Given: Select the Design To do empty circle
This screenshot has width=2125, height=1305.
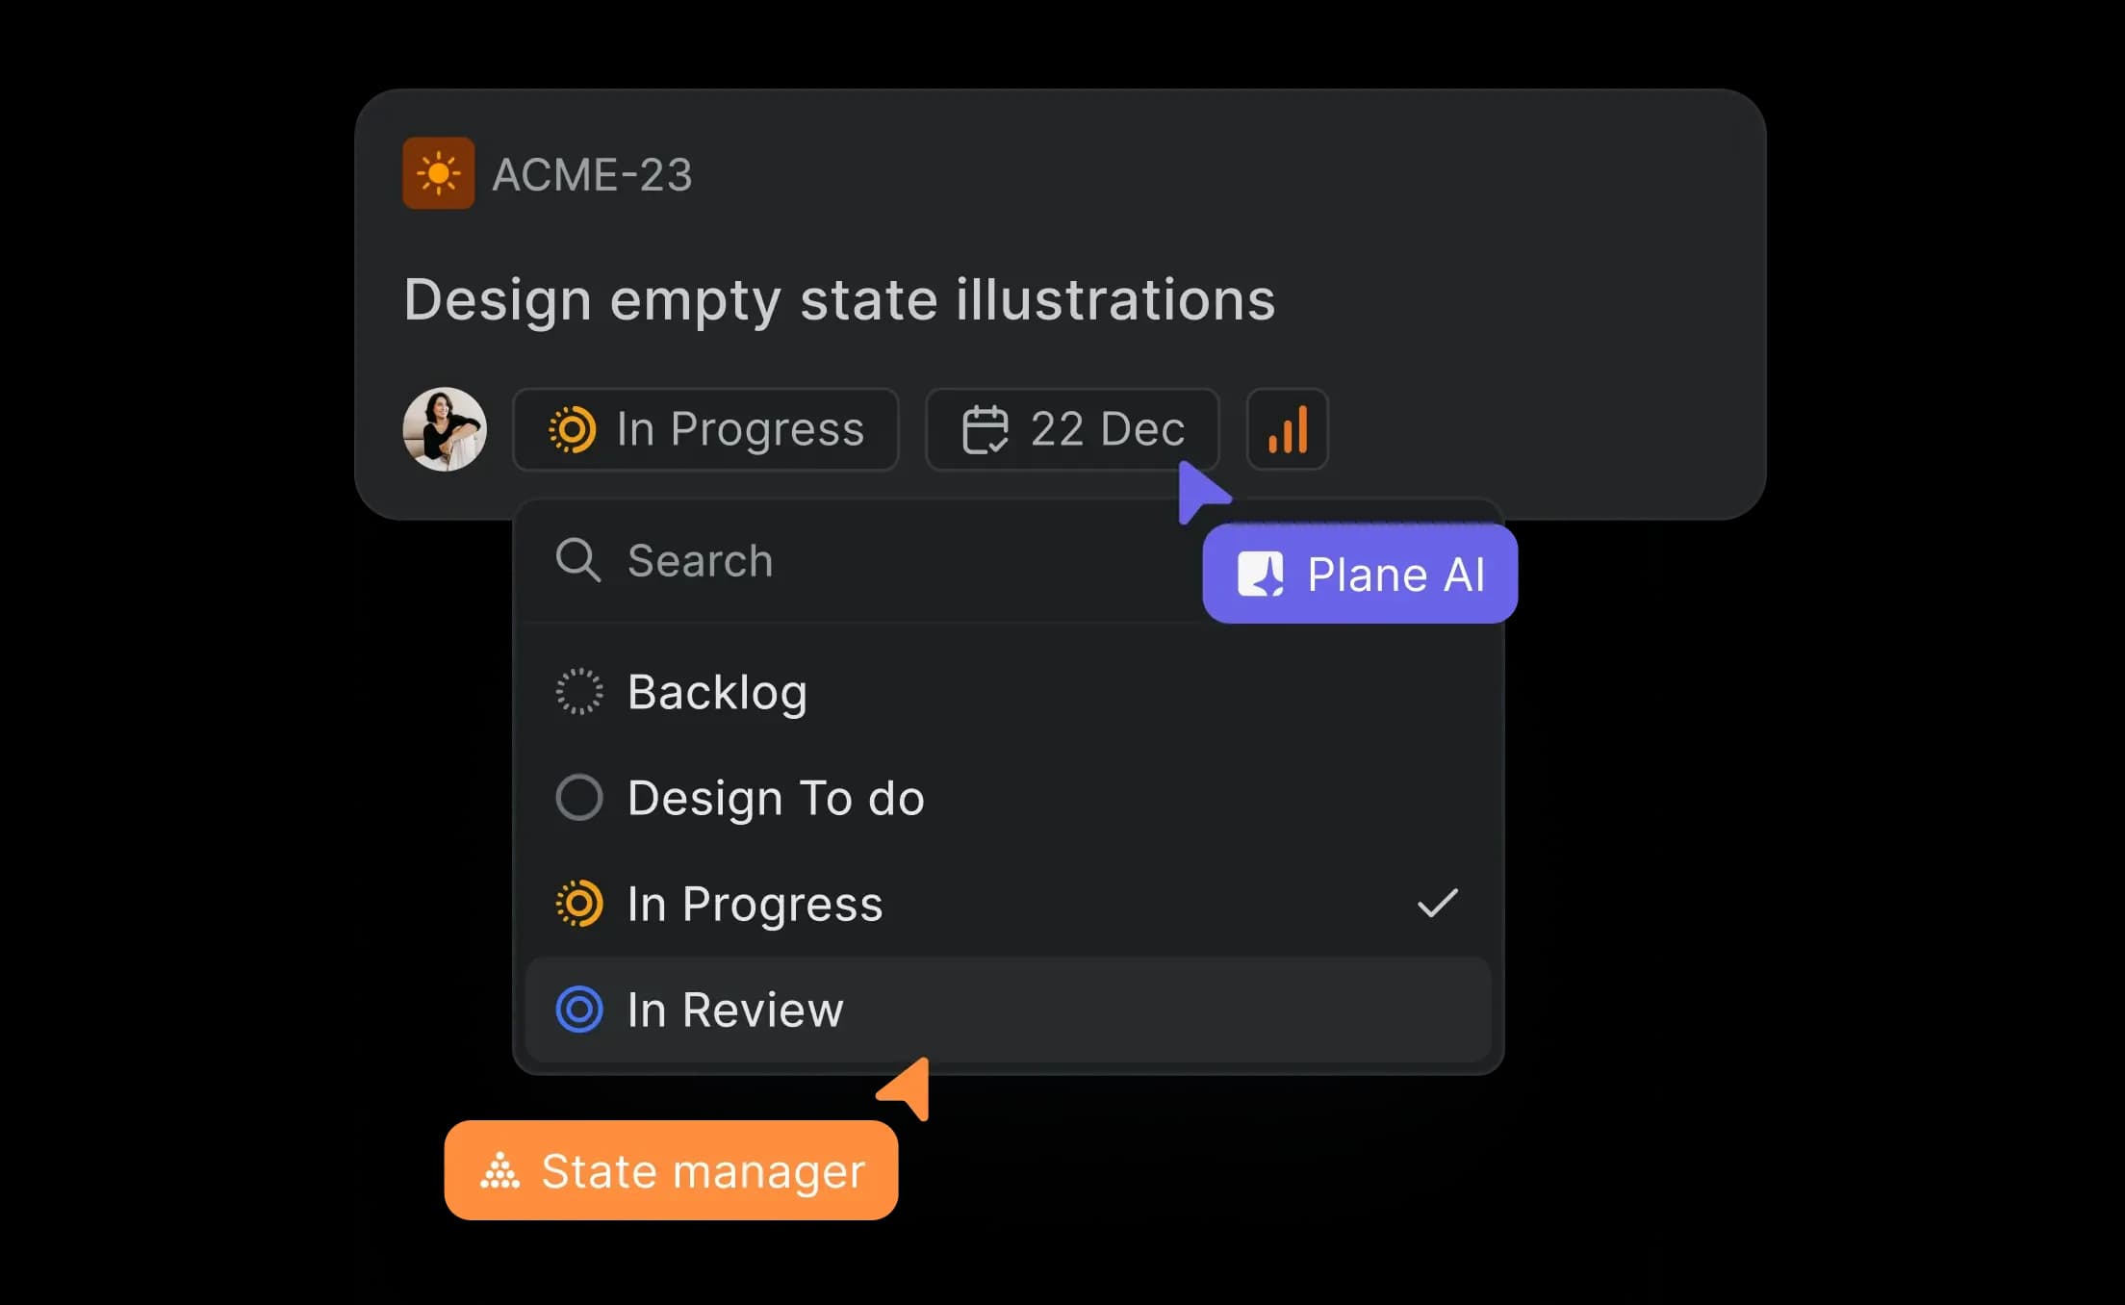Looking at the screenshot, I should coord(578,797).
